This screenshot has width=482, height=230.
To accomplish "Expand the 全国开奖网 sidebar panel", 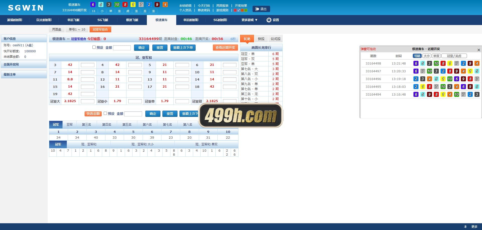I will (x=24, y=64).
